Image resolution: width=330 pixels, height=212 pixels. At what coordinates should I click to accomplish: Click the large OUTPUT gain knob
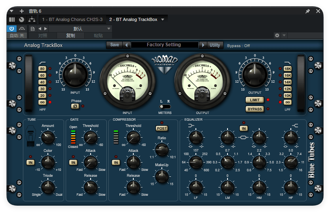(x=255, y=74)
